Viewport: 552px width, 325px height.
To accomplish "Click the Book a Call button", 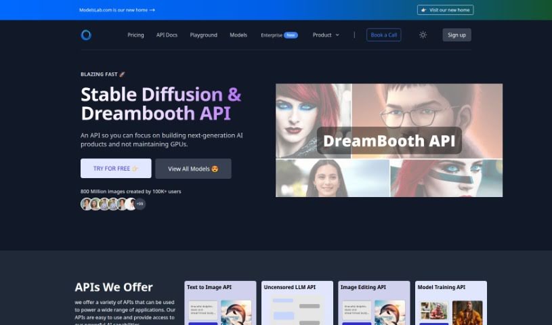I will [x=384, y=35].
